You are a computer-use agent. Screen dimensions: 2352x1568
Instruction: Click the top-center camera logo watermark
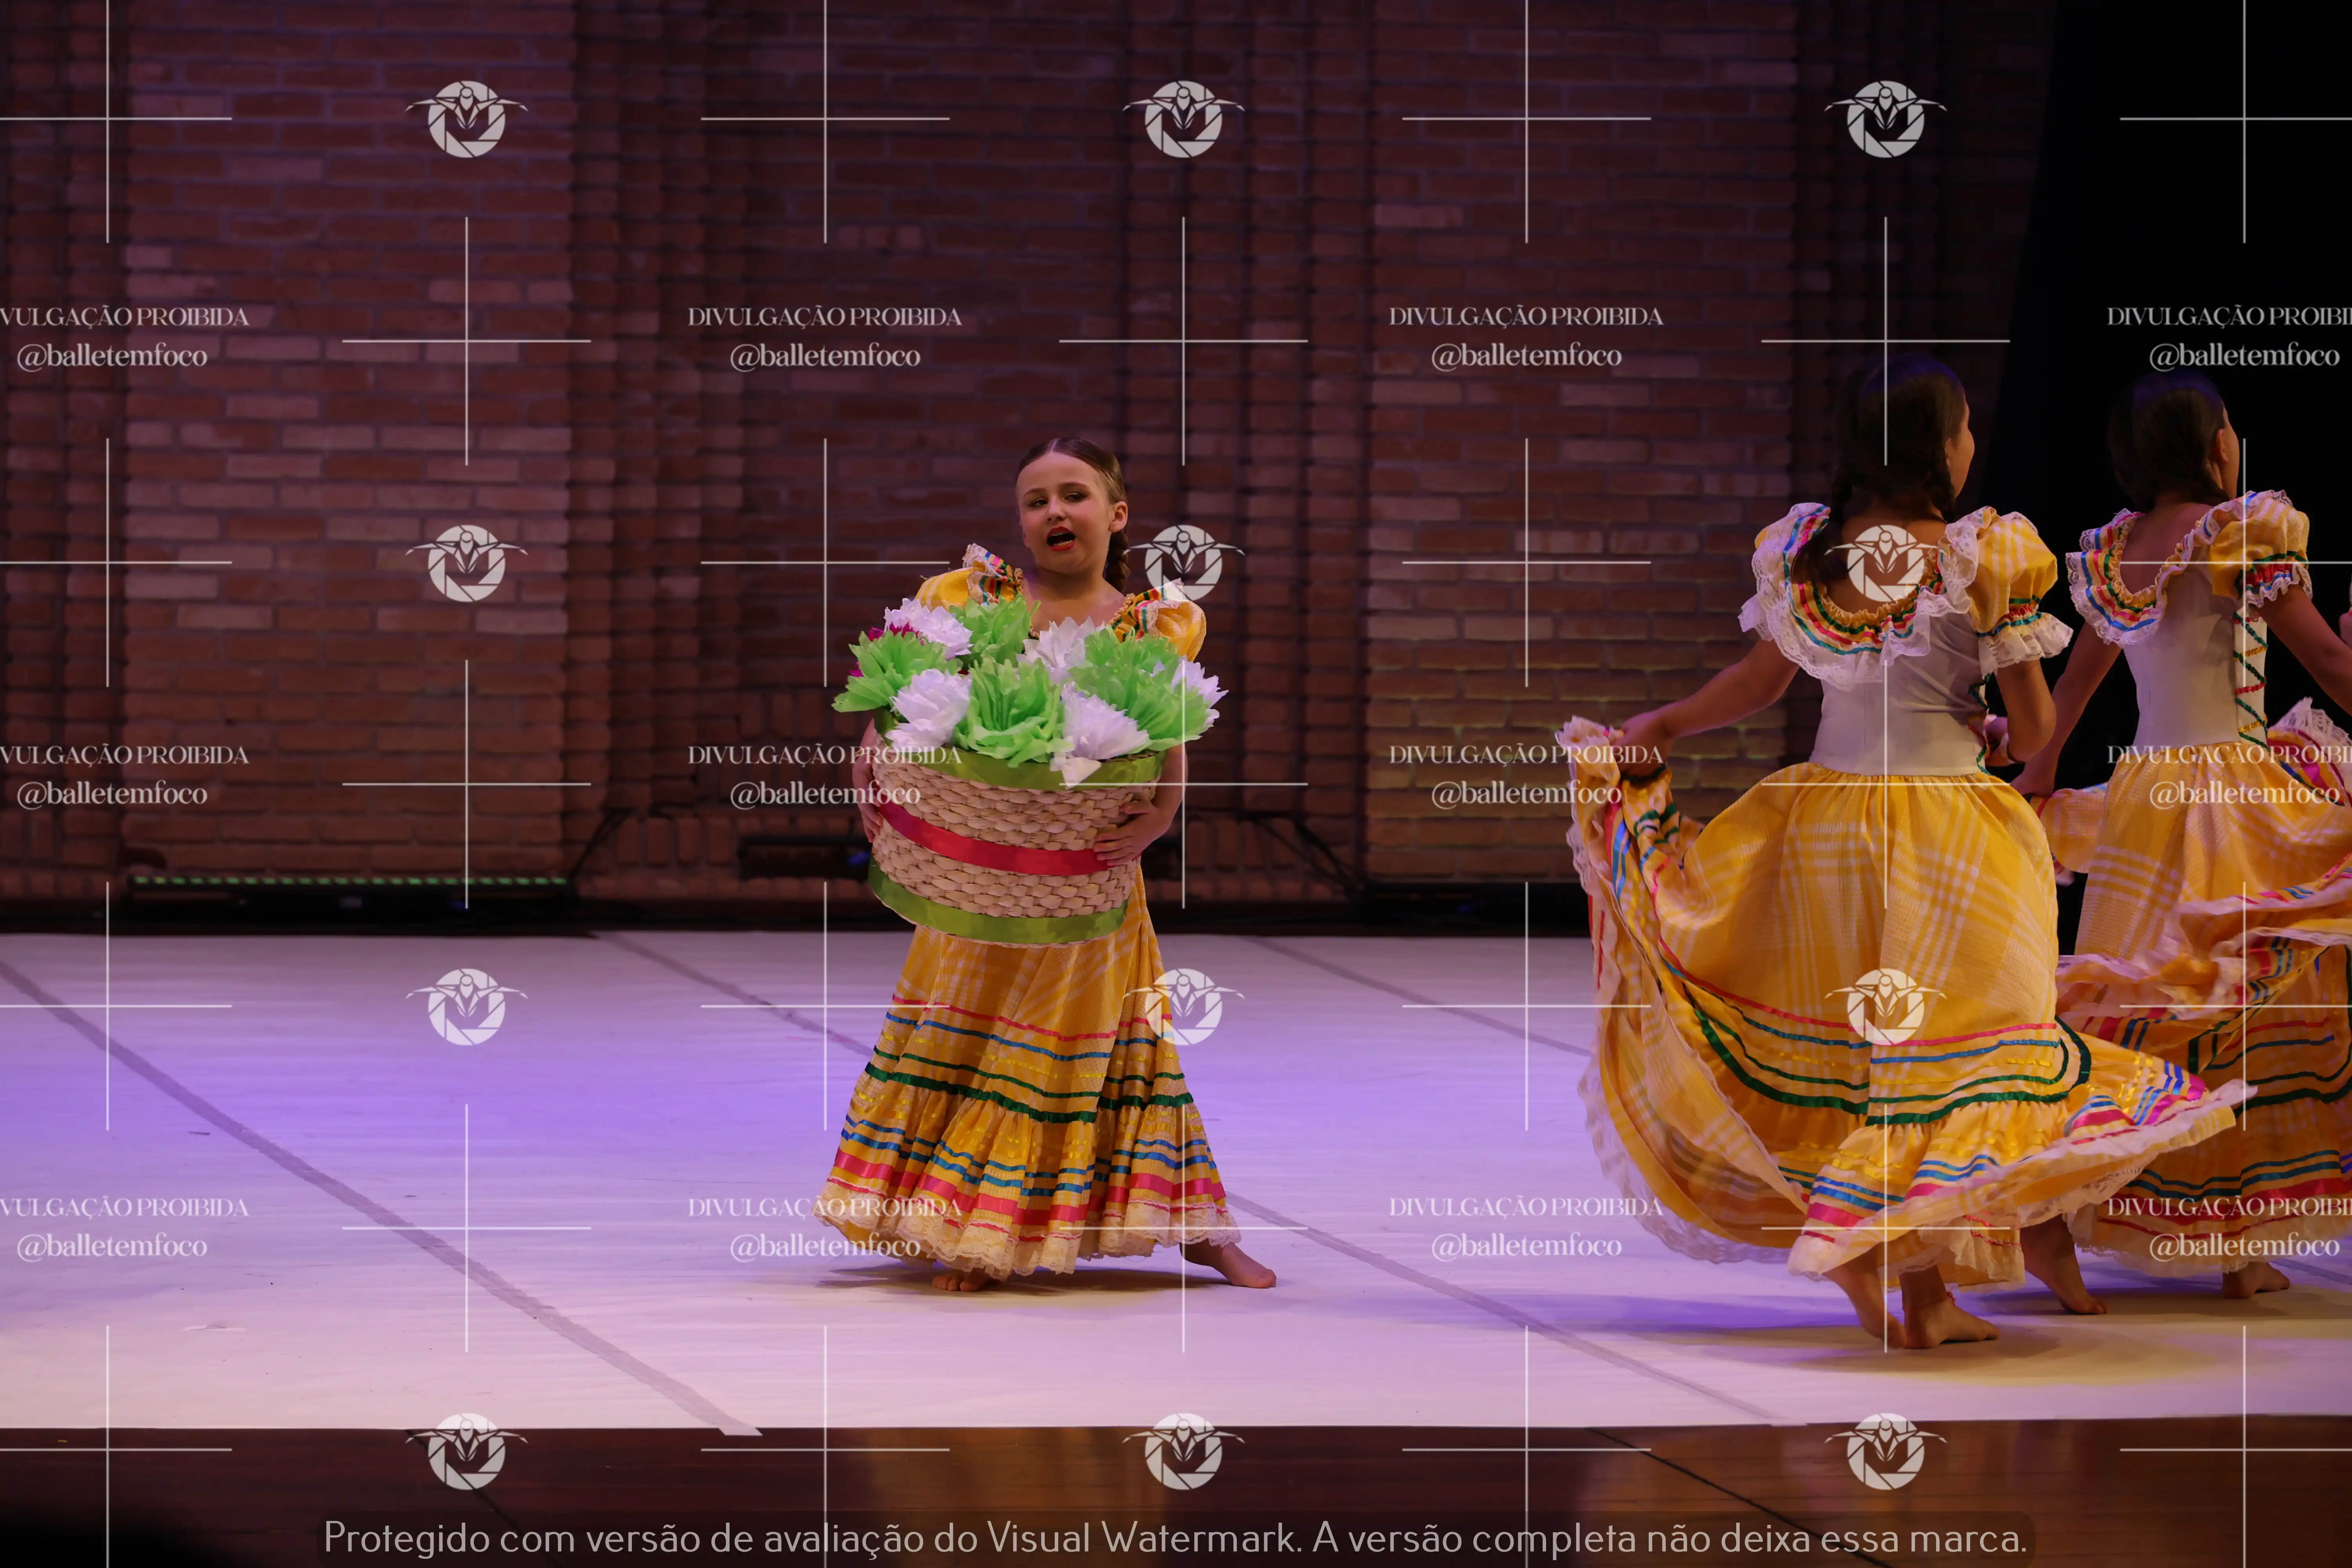pyautogui.click(x=1183, y=119)
